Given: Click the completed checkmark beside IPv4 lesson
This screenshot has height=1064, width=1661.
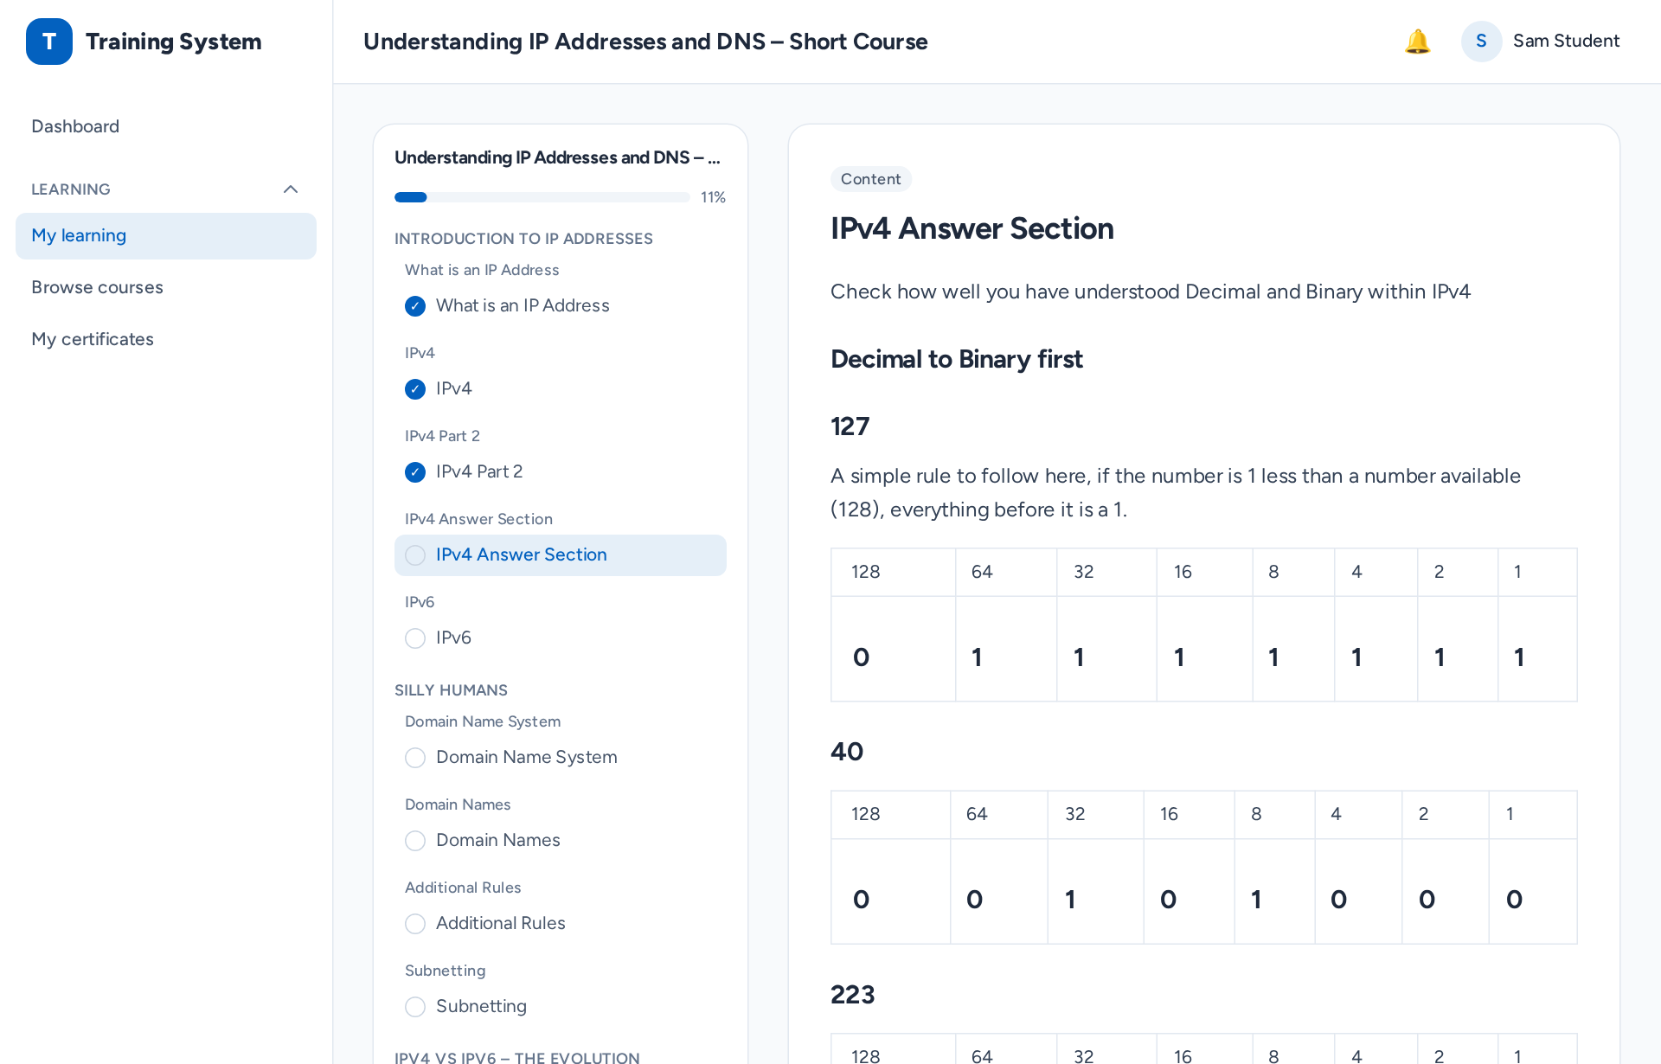Looking at the screenshot, I should pyautogui.click(x=415, y=389).
